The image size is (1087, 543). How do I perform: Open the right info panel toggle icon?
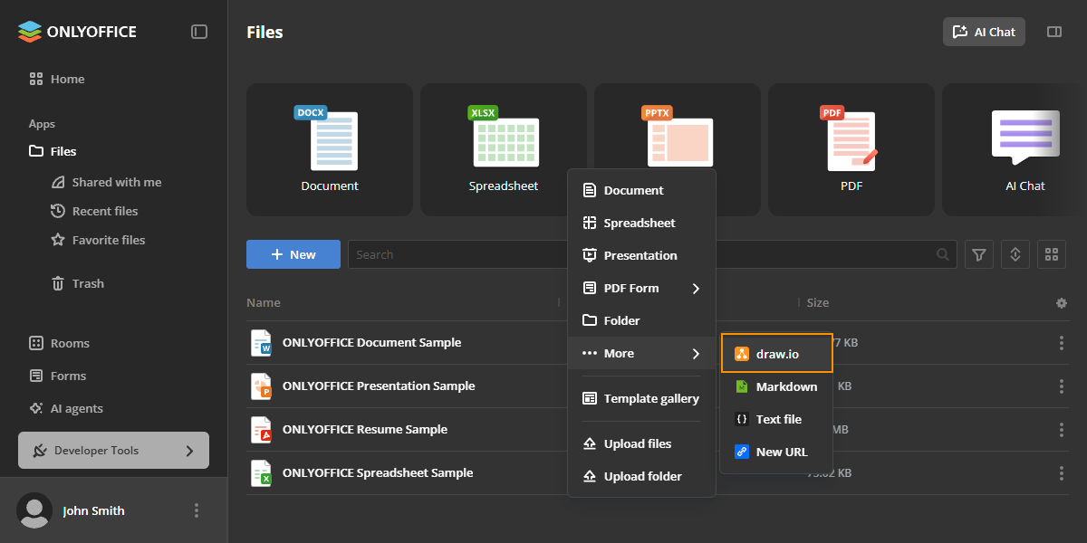pos(1054,32)
